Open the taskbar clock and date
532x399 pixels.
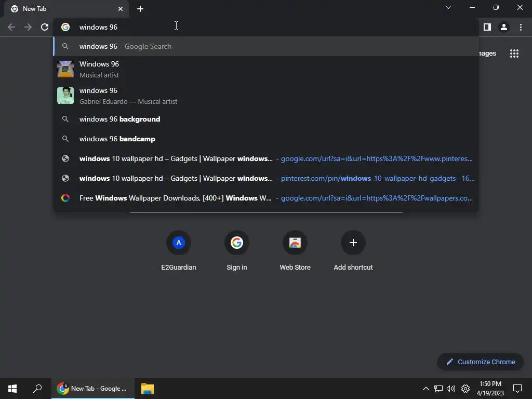[x=490, y=389]
